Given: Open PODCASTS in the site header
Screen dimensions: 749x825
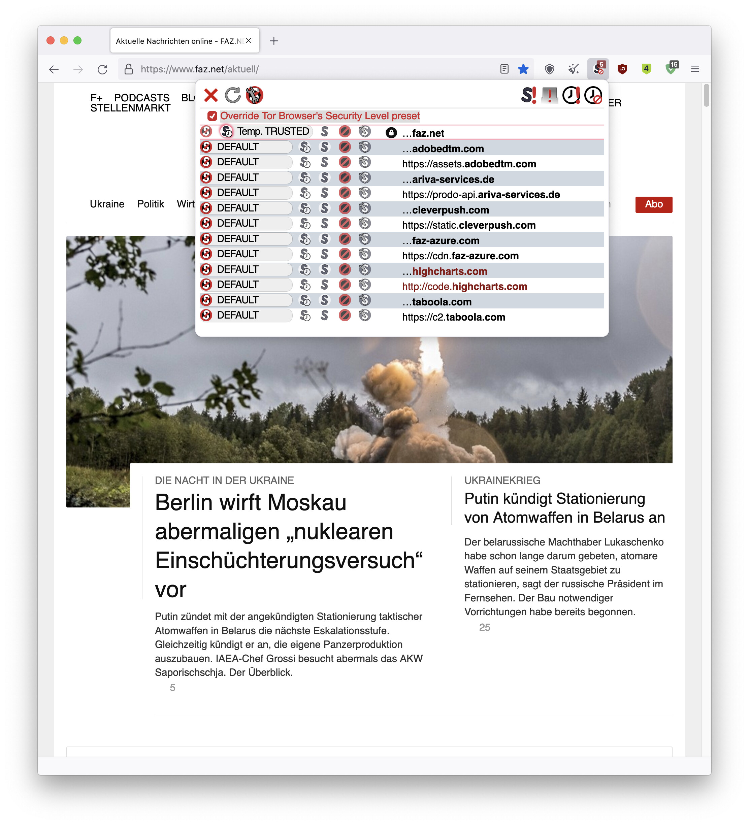Looking at the screenshot, I should (x=141, y=98).
